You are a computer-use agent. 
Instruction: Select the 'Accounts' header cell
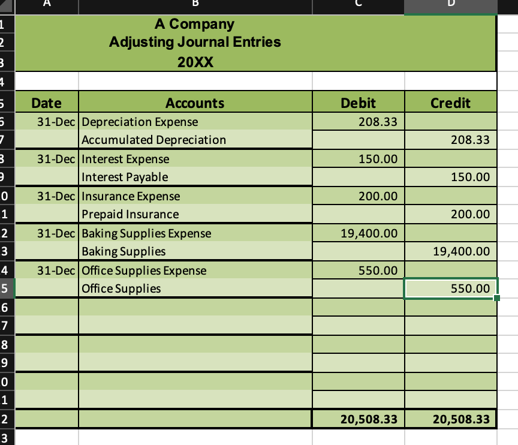coord(194,103)
